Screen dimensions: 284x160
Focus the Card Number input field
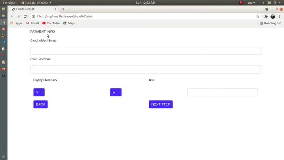pos(146,69)
